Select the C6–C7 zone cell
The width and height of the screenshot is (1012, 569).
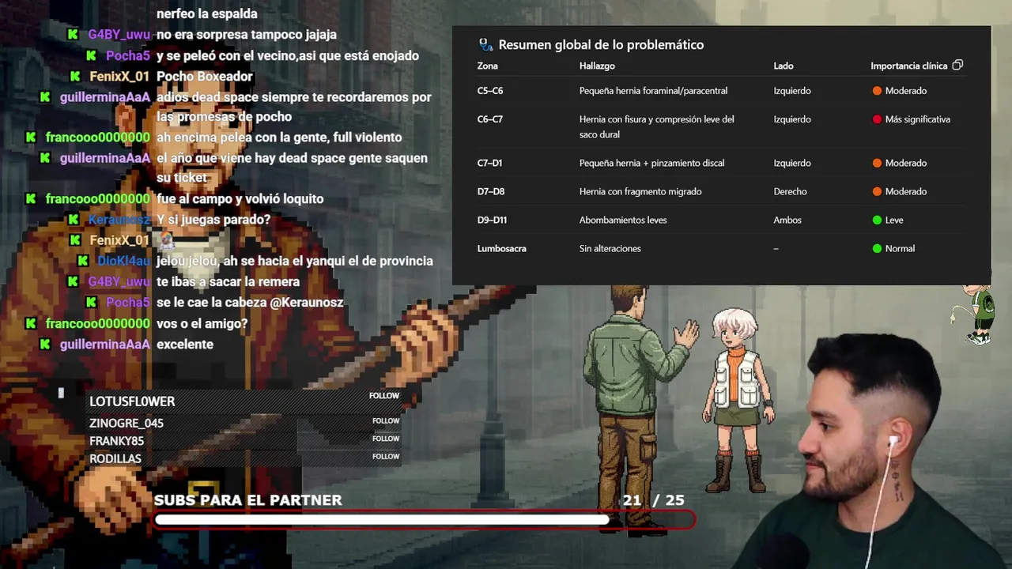click(489, 119)
